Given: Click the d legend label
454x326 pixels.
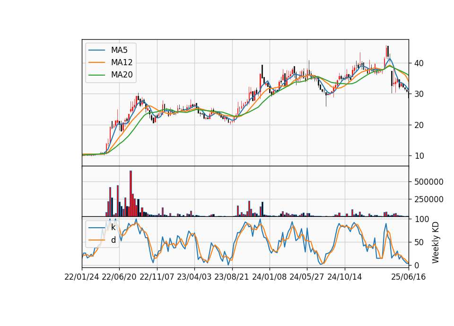Looking at the screenshot, I should tap(113, 240).
